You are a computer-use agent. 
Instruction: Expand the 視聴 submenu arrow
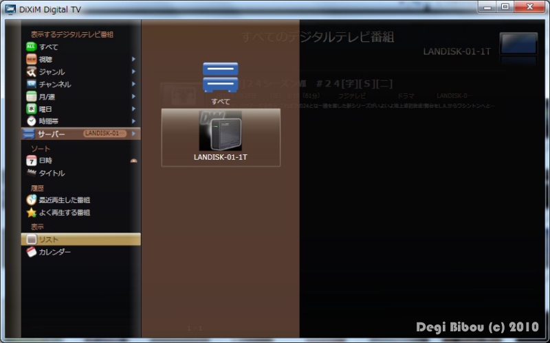pyautogui.click(x=133, y=59)
